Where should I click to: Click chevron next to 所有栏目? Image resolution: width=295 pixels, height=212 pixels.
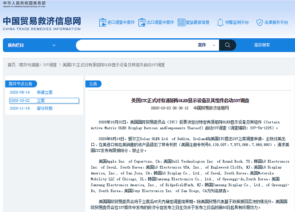point(54,45)
